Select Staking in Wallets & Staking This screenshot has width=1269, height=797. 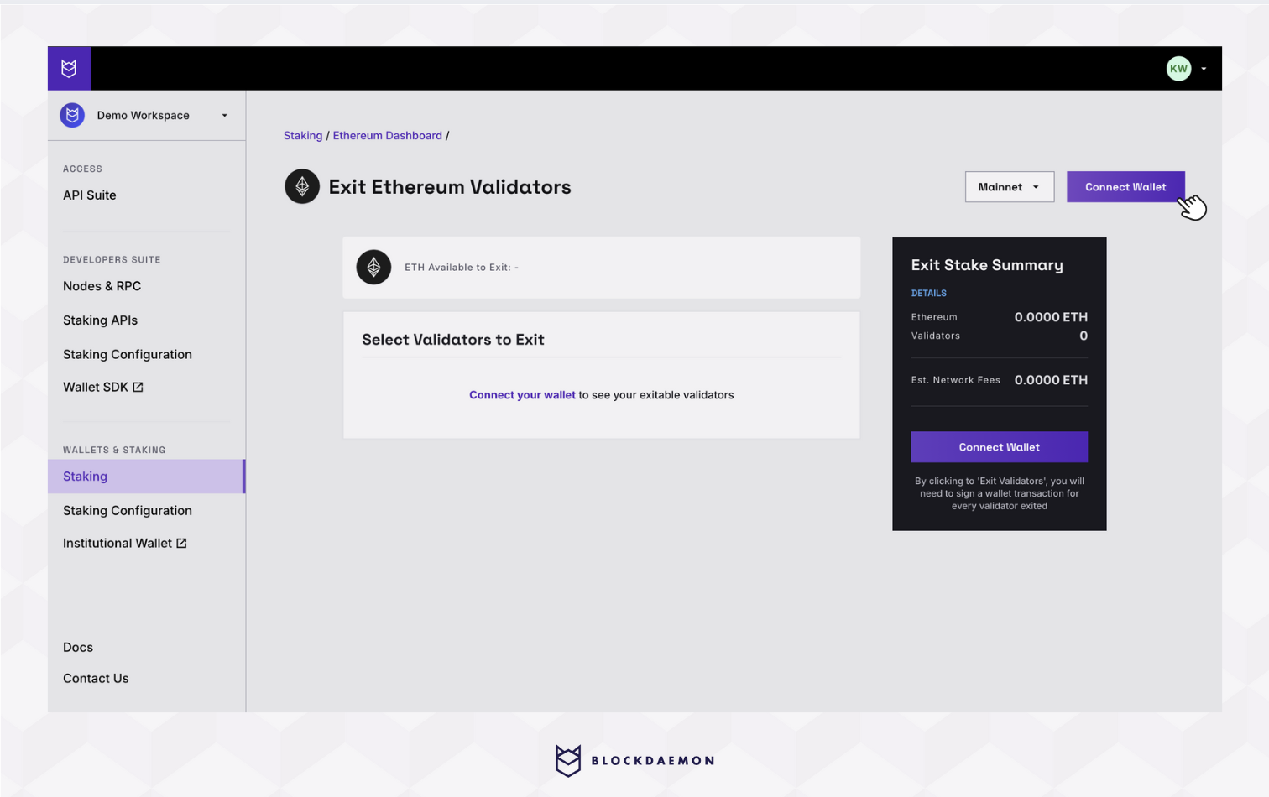coord(146,476)
